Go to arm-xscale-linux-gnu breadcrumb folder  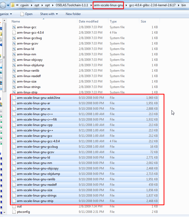click(x=109, y=5)
